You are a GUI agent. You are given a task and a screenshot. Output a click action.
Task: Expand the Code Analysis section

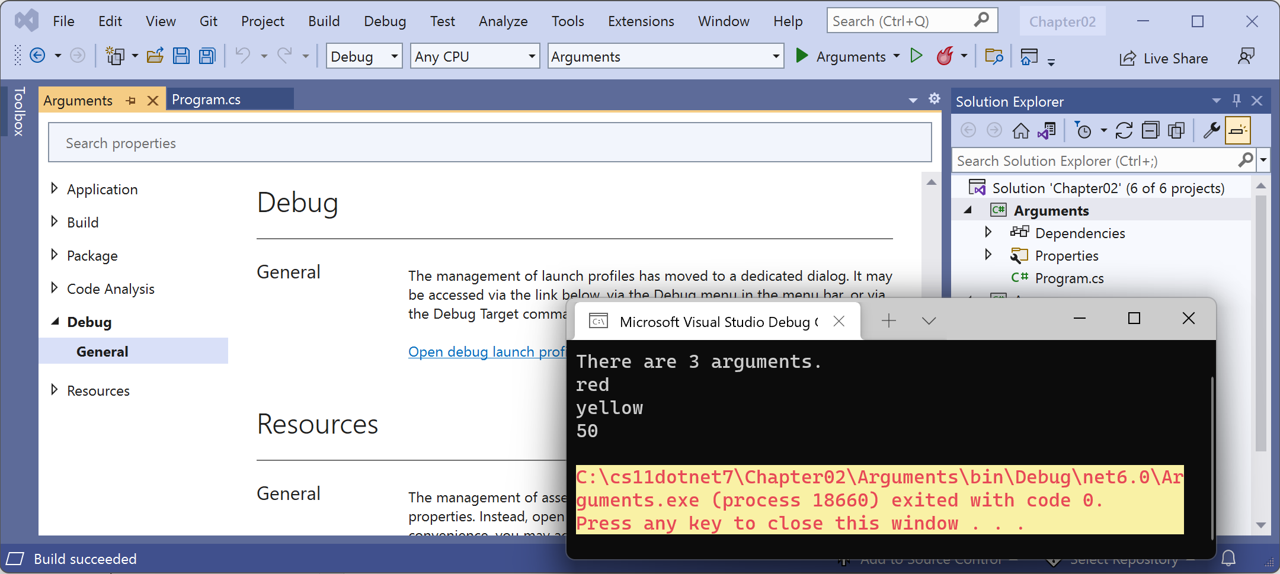tap(55, 288)
